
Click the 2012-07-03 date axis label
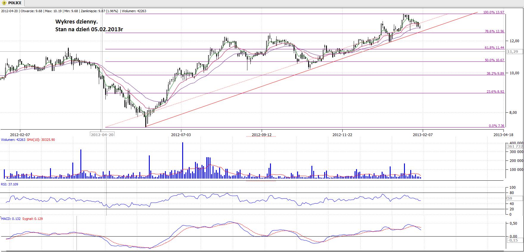tap(181, 135)
